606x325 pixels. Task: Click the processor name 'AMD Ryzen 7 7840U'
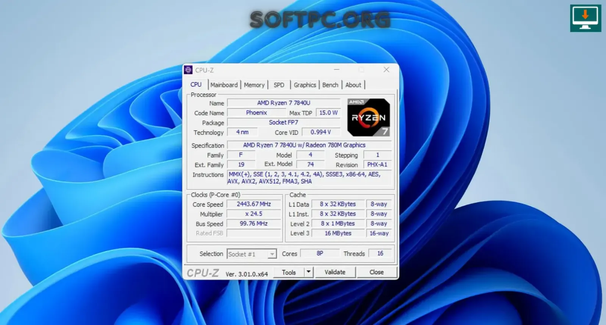coord(284,103)
